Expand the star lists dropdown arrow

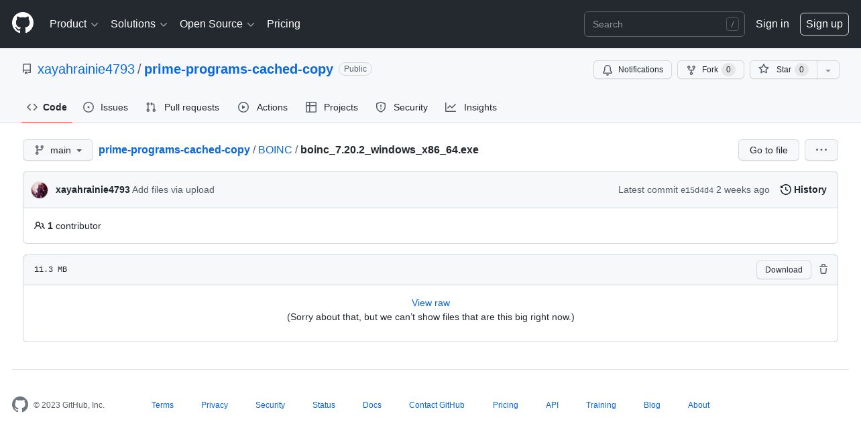[x=828, y=70]
